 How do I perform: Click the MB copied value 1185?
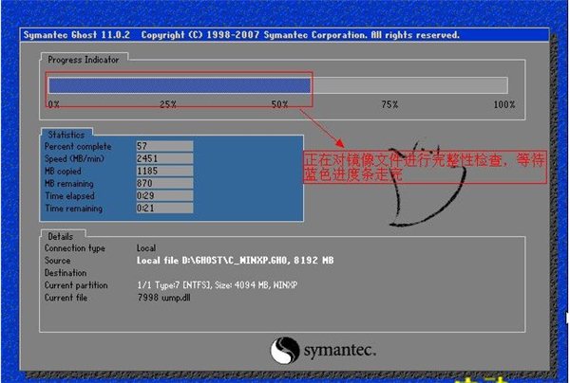(x=164, y=171)
